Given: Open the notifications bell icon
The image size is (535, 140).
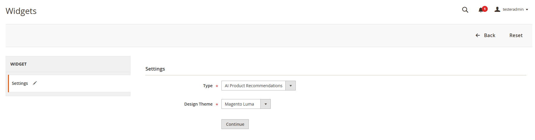Looking at the screenshot, I should tap(481, 10).
